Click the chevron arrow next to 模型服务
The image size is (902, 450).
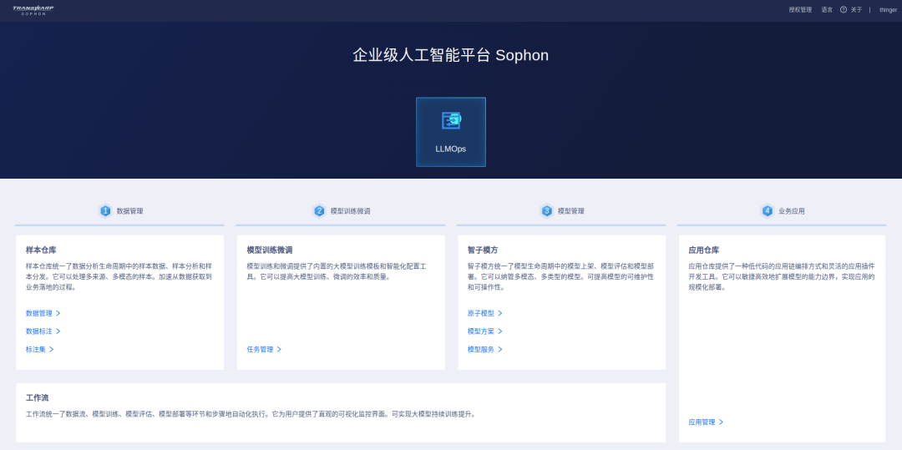[500, 349]
